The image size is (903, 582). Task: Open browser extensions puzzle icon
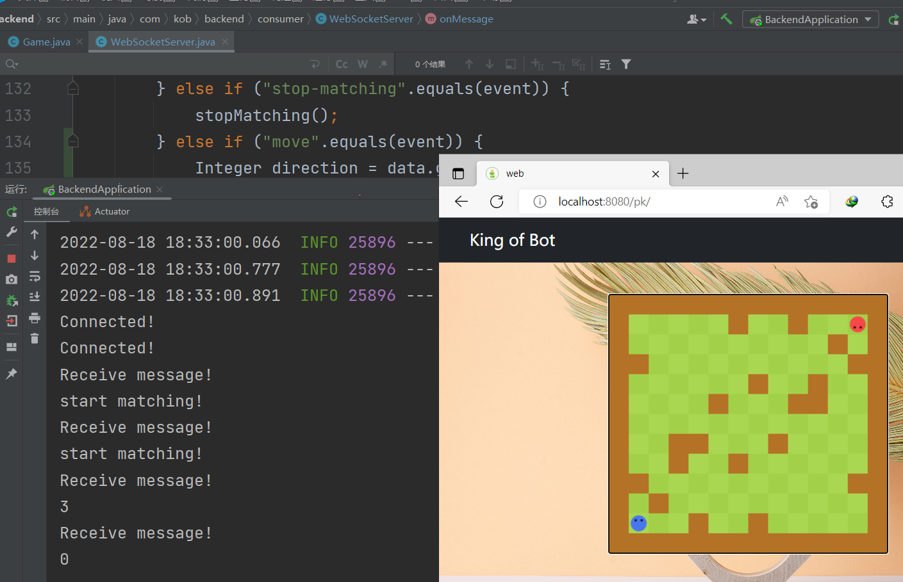[887, 202]
